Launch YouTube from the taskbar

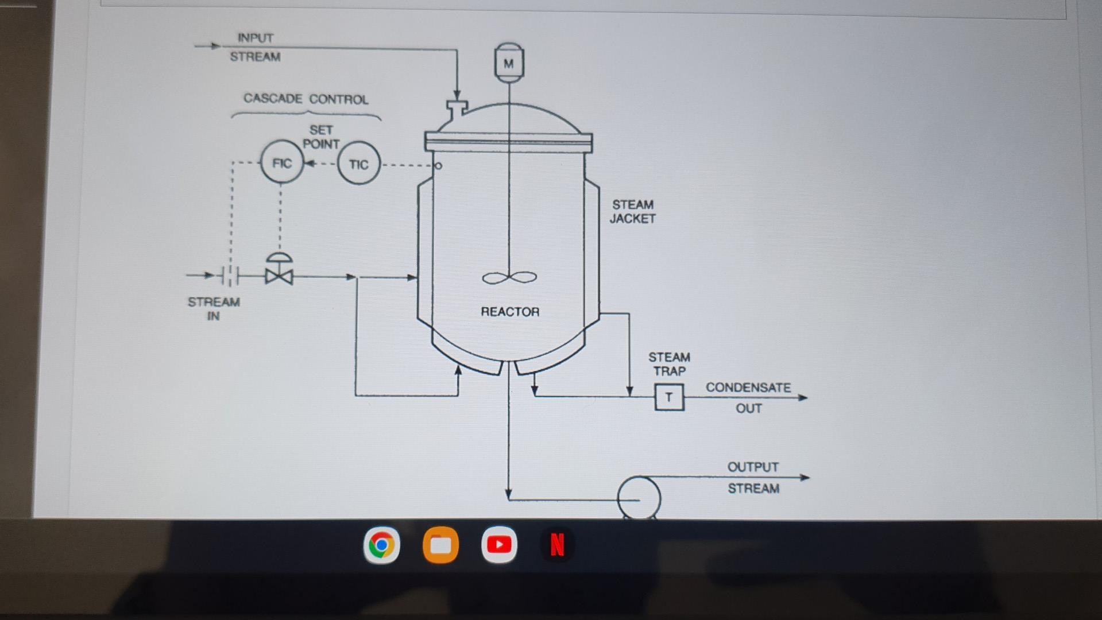pyautogui.click(x=498, y=545)
